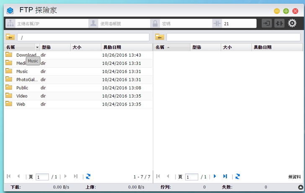
Task: Click the 密碼 password field
Action: [x=185, y=24]
